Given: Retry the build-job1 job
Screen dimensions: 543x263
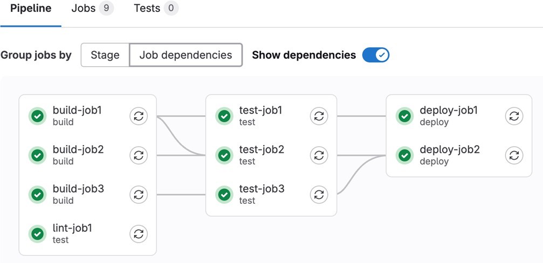Looking at the screenshot, I should (139, 116).
